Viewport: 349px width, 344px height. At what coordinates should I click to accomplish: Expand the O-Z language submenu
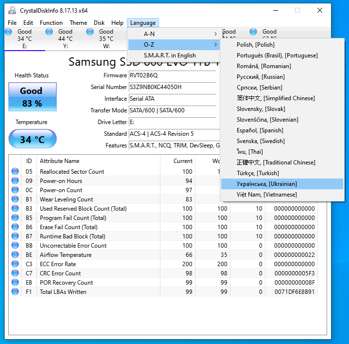tap(174, 45)
